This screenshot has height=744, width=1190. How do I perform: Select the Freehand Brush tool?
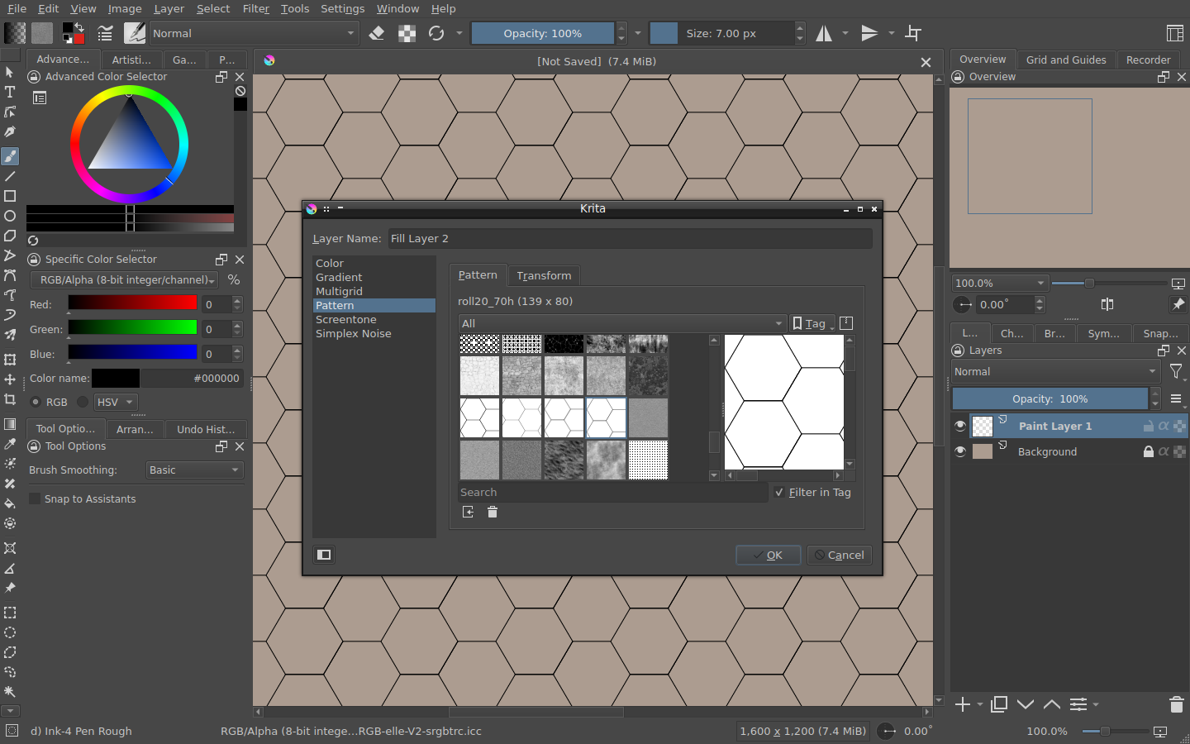pyautogui.click(x=10, y=156)
